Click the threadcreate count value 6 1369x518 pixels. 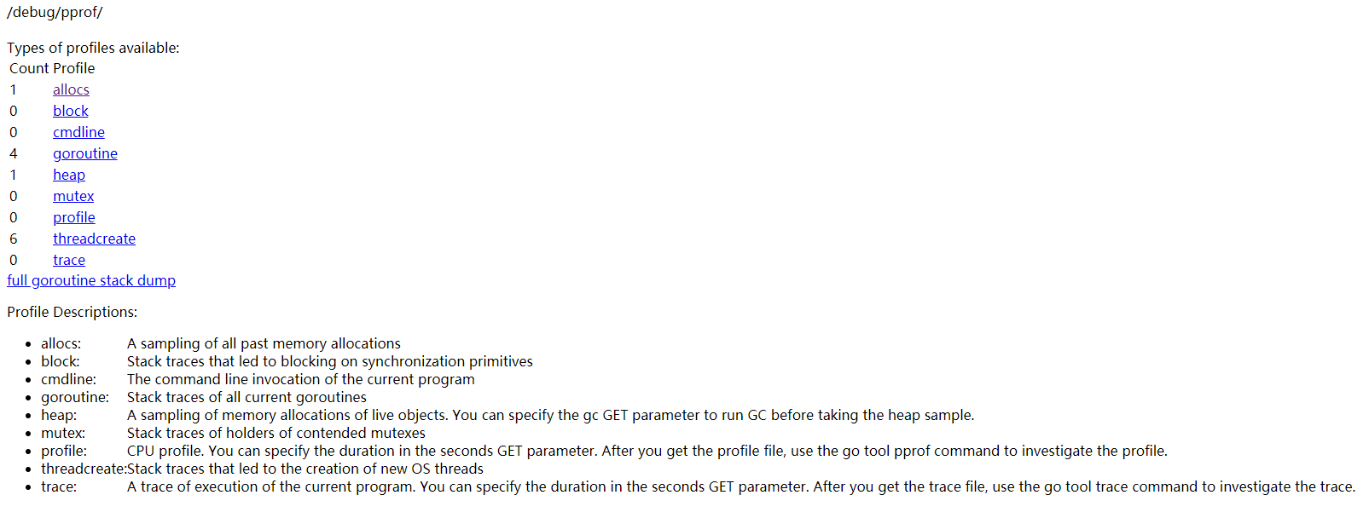(13, 239)
